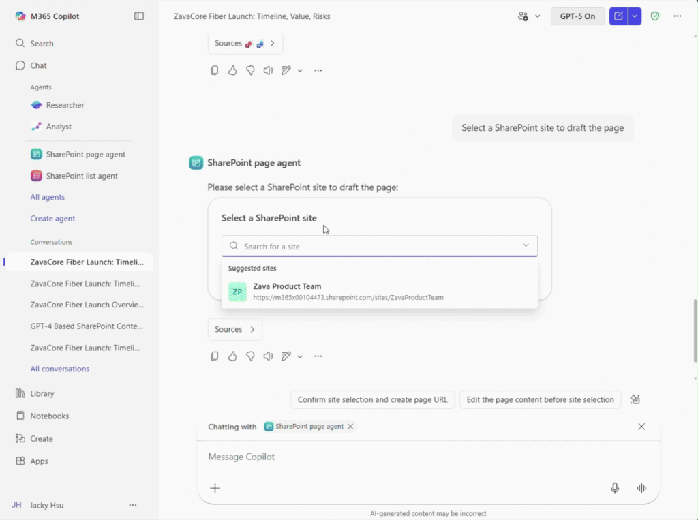
Task: Open dropdown arrow next to new chat button
Action: coord(635,16)
